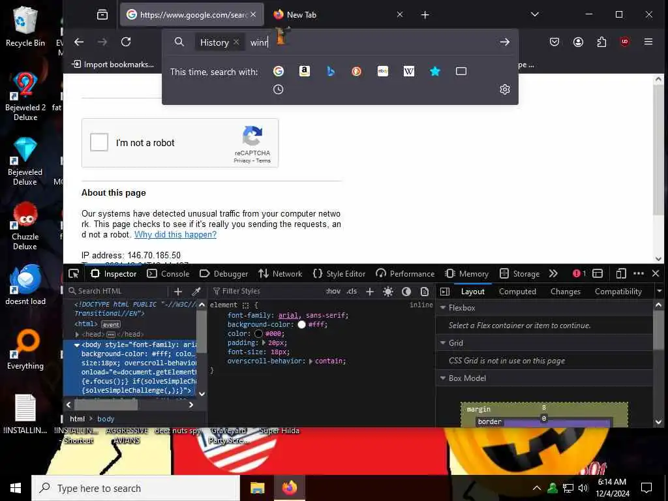Expand overscroll-behavior shorthand property

coord(311,361)
